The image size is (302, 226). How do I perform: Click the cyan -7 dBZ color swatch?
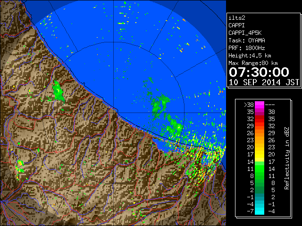tap(260, 211)
